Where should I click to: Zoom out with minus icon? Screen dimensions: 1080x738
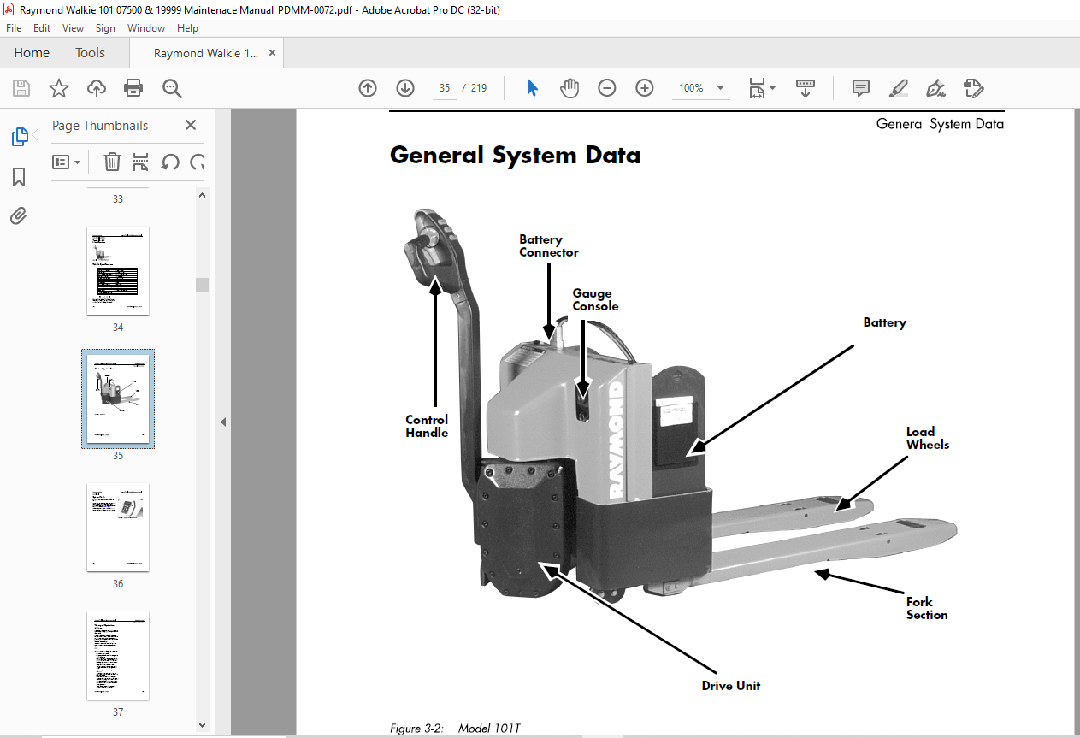coord(607,88)
